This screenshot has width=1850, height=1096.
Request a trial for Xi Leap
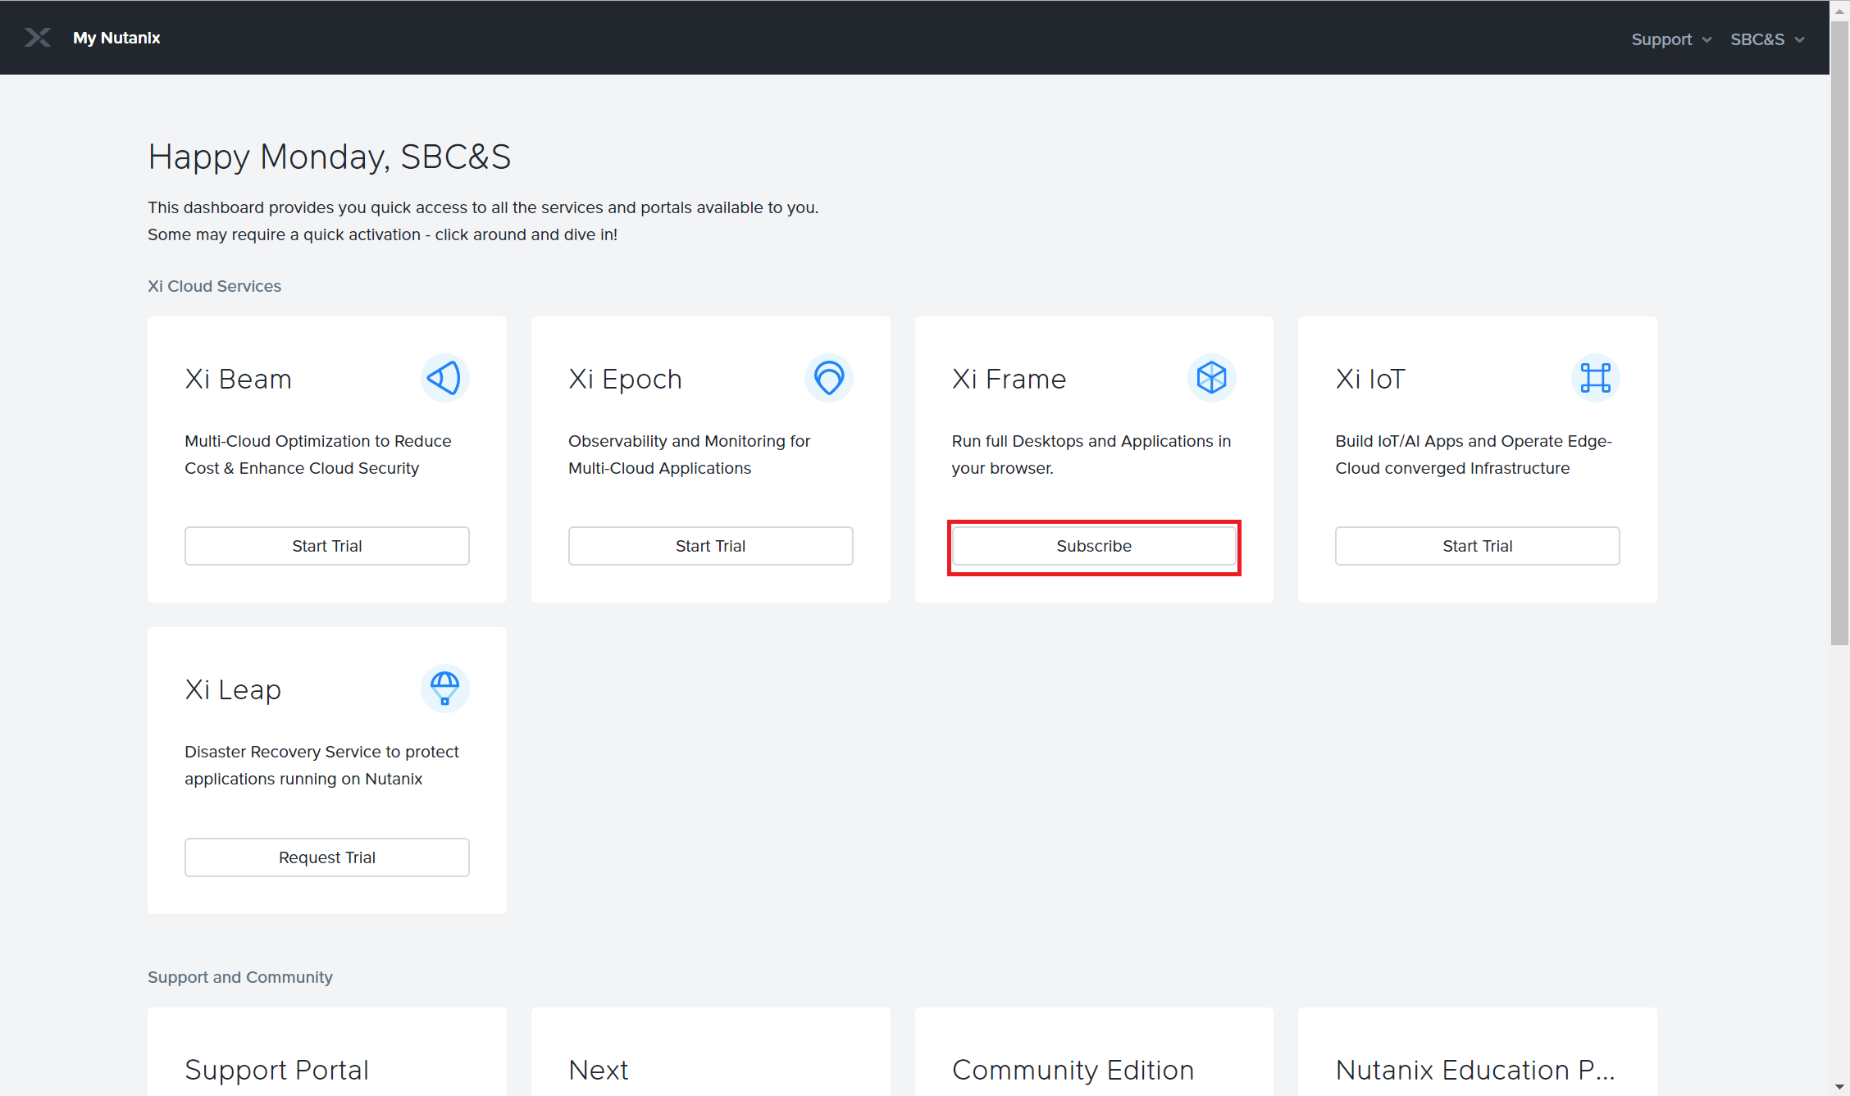click(326, 857)
